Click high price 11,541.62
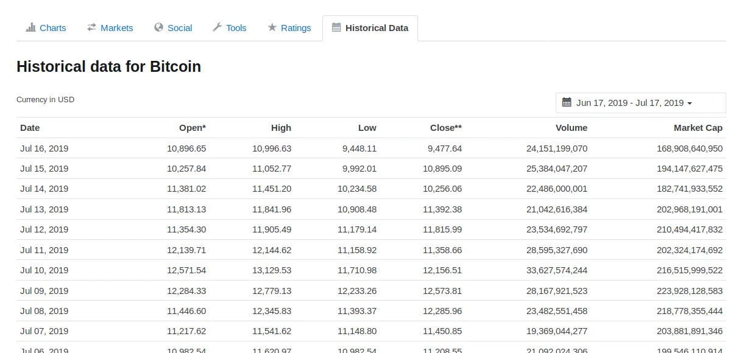This screenshot has height=353, width=750. pyautogui.click(x=272, y=331)
